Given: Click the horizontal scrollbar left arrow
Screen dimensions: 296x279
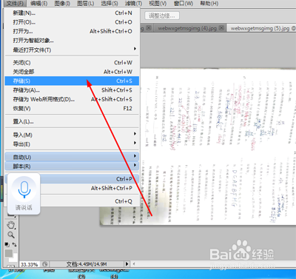Looking at the screenshot, I should pyautogui.click(x=134, y=264).
